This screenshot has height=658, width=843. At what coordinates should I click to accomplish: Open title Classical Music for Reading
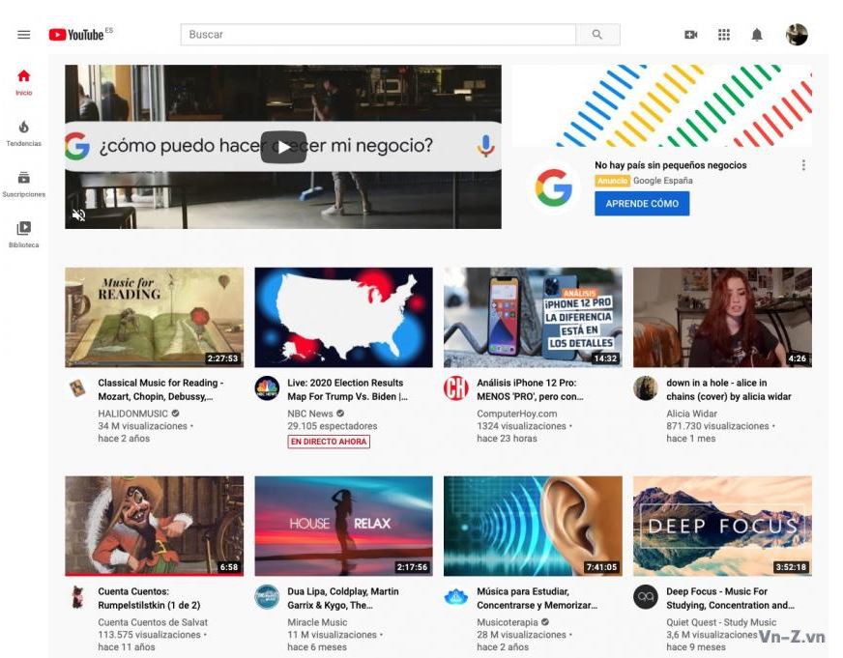point(160,389)
